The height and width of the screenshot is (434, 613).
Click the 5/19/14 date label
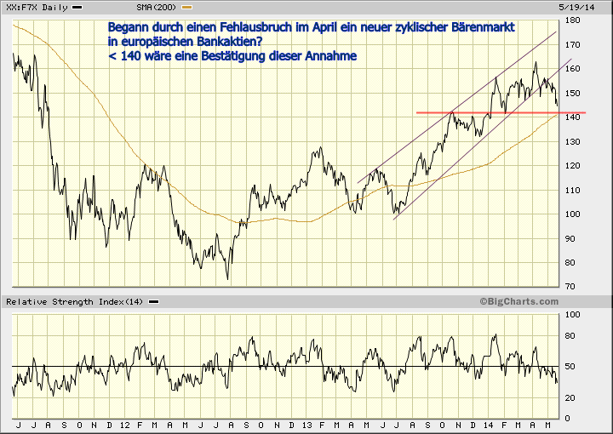[x=577, y=8]
